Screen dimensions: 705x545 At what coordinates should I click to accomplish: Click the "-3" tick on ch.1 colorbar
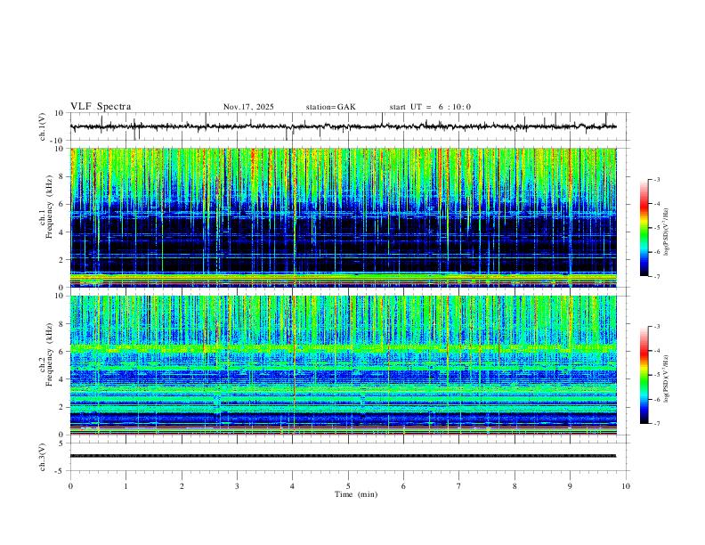pos(657,180)
